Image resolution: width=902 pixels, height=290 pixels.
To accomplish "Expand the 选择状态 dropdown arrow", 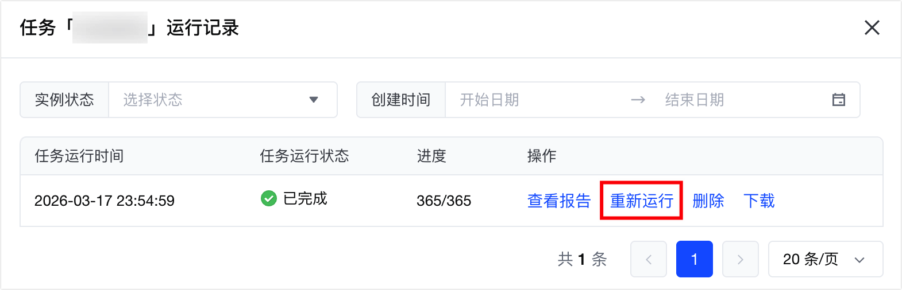I will click(x=313, y=100).
